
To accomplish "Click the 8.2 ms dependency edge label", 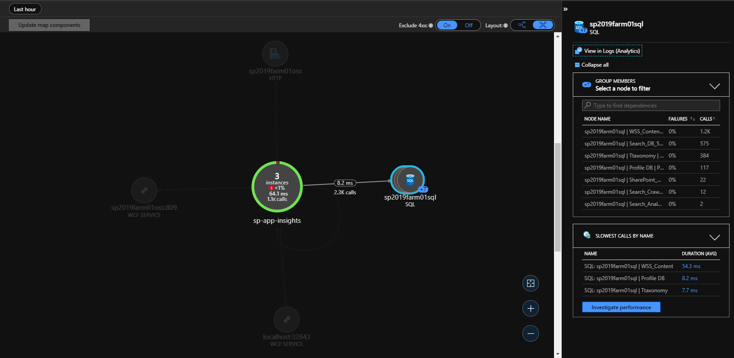I will point(345,183).
